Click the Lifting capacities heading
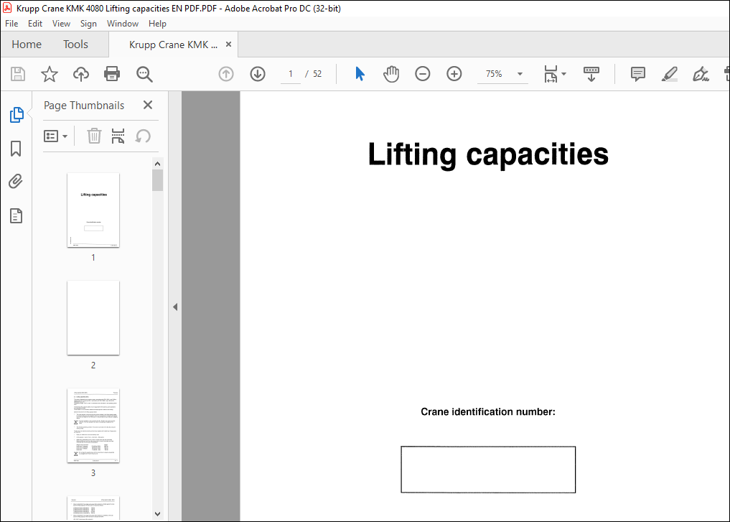 click(488, 155)
